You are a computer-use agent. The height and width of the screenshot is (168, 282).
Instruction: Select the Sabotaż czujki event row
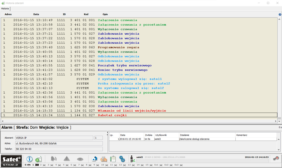112,115
